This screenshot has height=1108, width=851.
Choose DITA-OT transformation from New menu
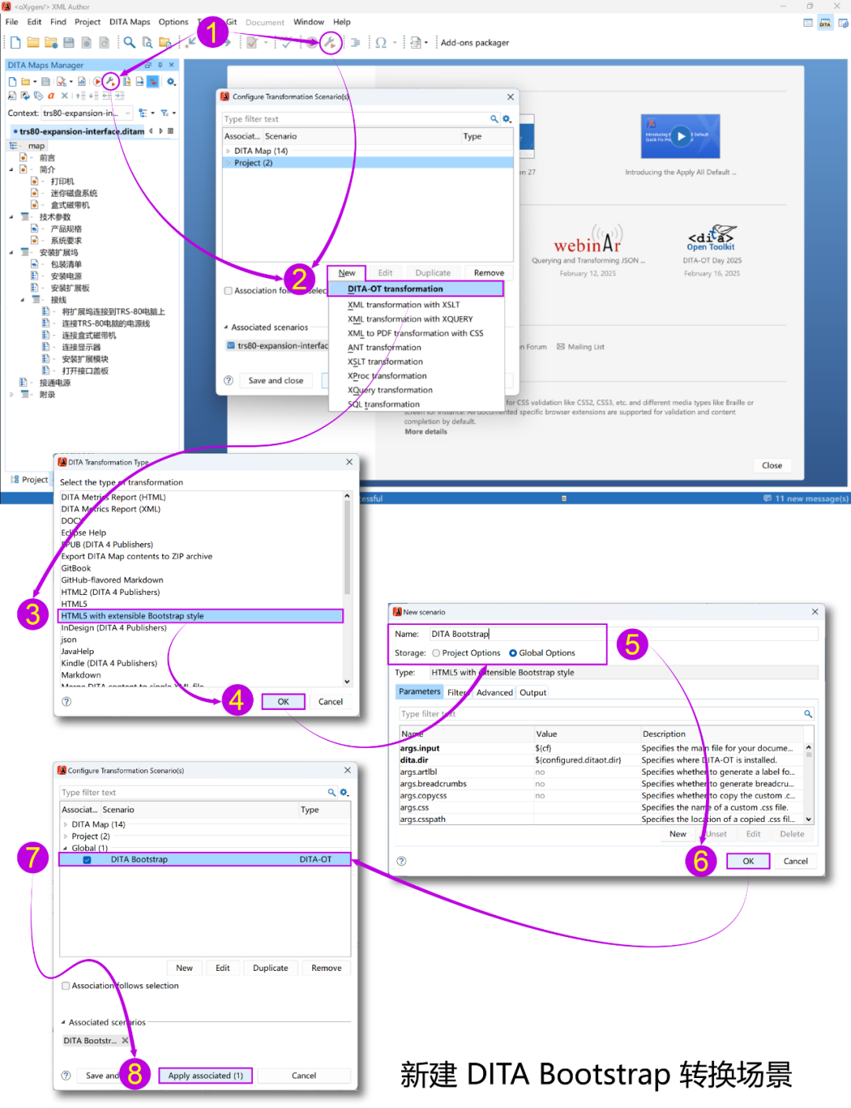[x=415, y=289]
